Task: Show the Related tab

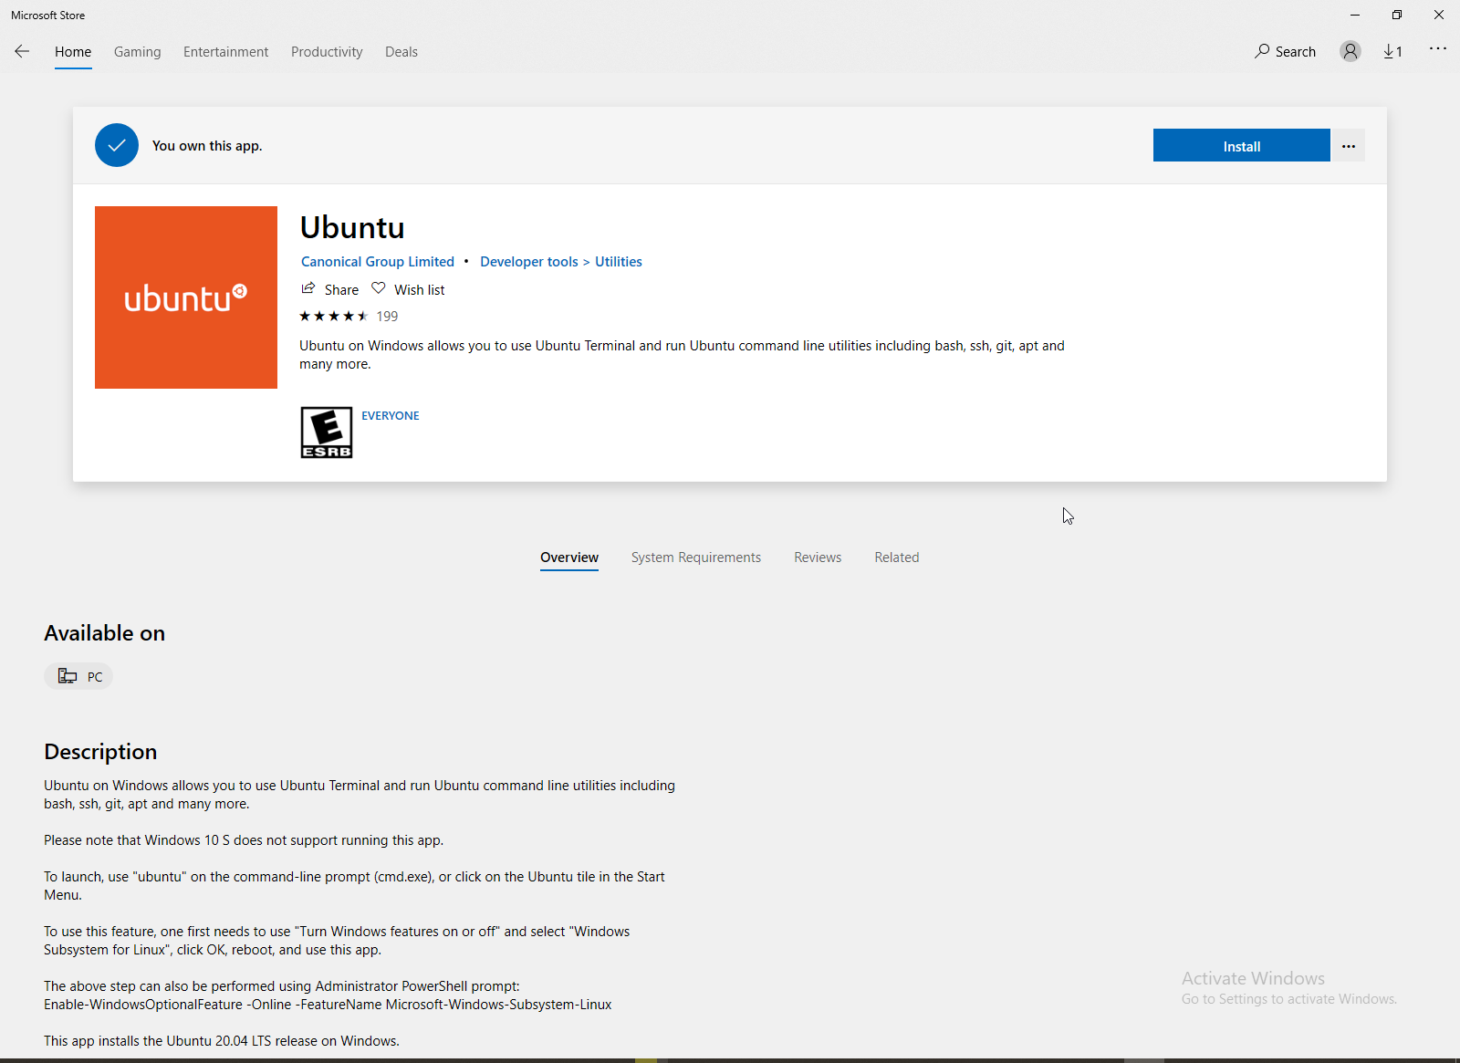Action: [897, 558]
